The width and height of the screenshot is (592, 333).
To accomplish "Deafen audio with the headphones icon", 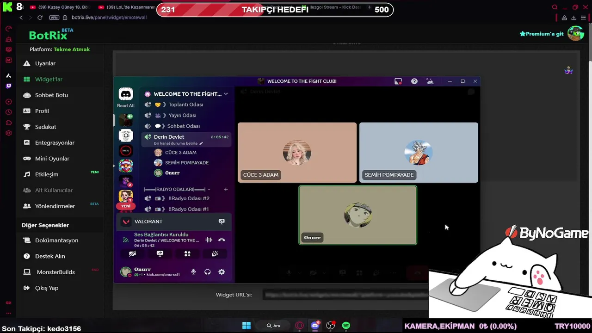I will [x=208, y=272].
